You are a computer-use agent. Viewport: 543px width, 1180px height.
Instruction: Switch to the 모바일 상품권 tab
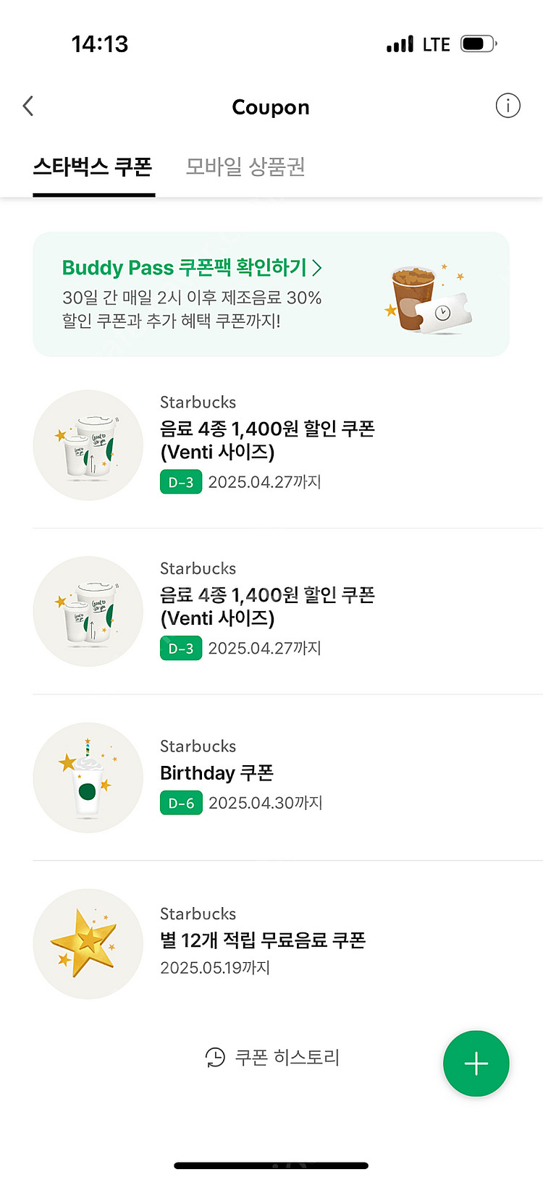click(245, 167)
